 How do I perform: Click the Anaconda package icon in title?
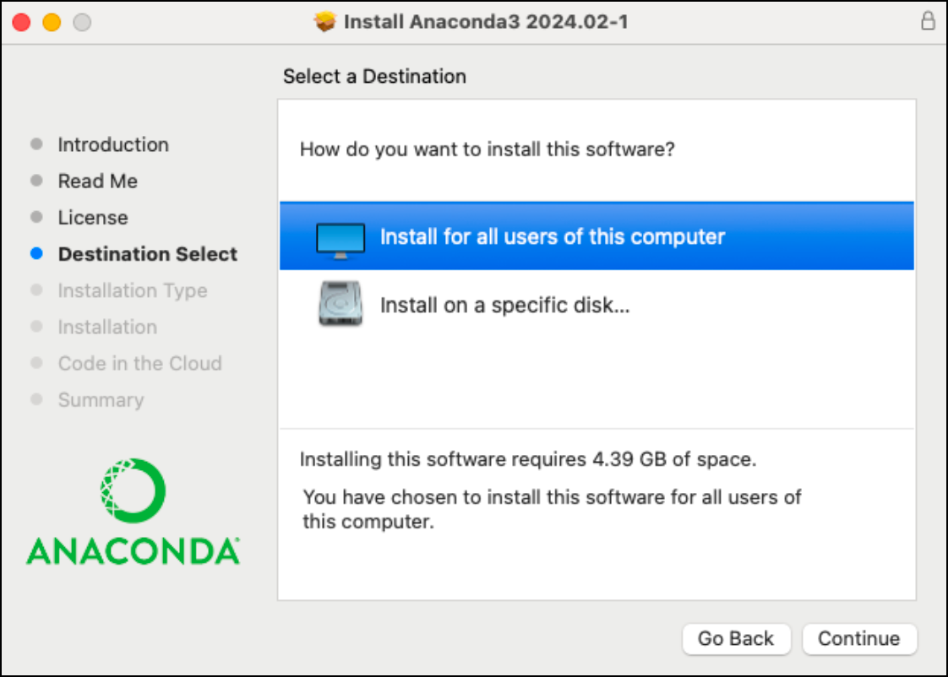(324, 22)
